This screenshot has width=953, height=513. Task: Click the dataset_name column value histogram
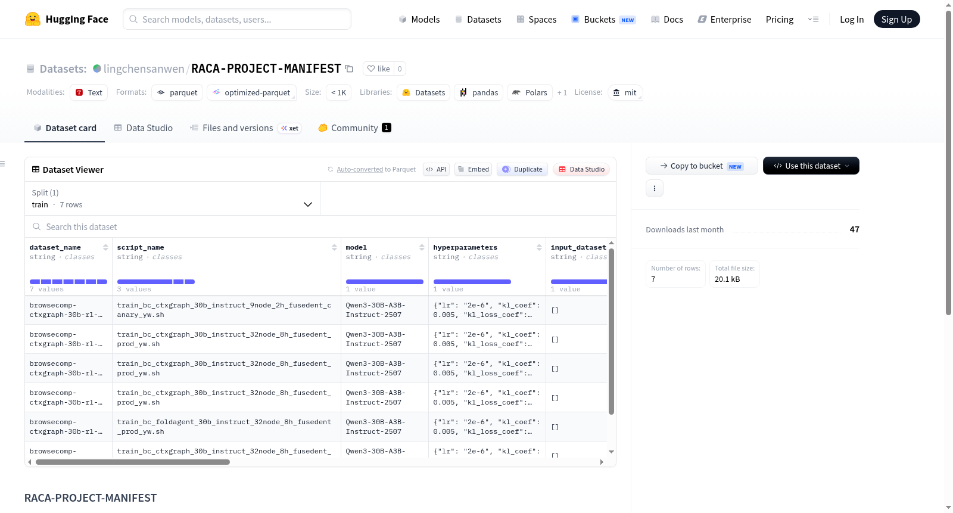click(68, 282)
